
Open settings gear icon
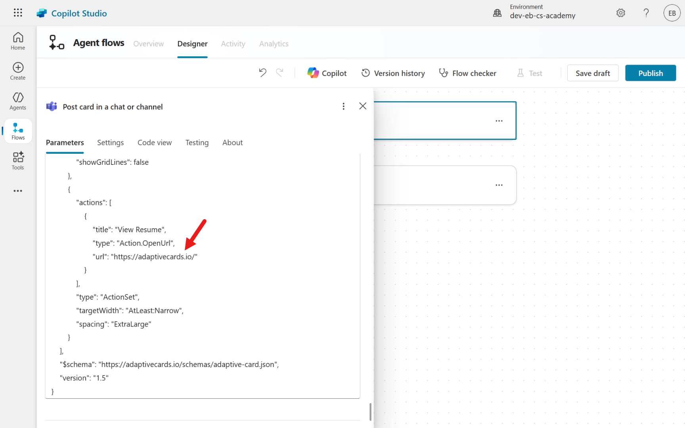coord(621,13)
